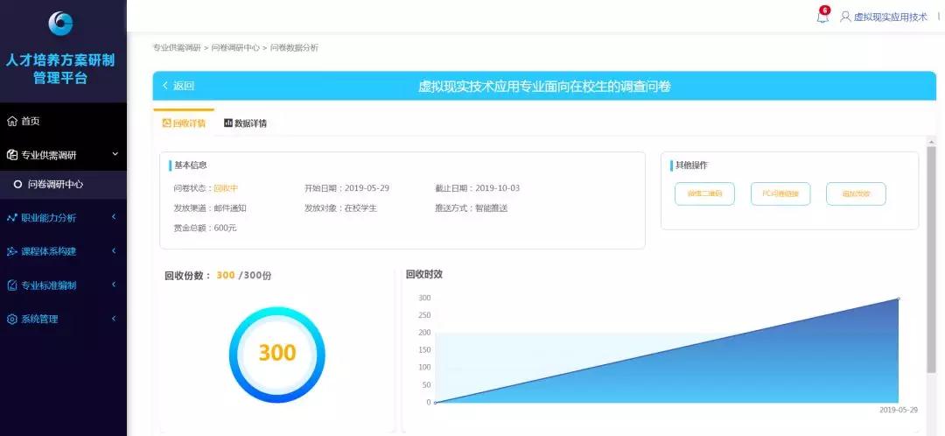This screenshot has width=945, height=436.
Task: Click the 首页 home icon
Action: click(x=12, y=121)
